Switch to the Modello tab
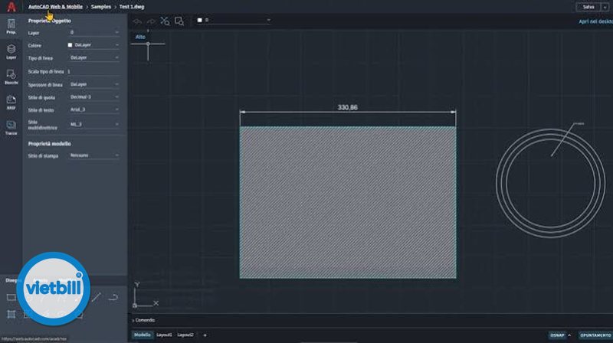Screen dimensions: 613x343 [x=143, y=335]
